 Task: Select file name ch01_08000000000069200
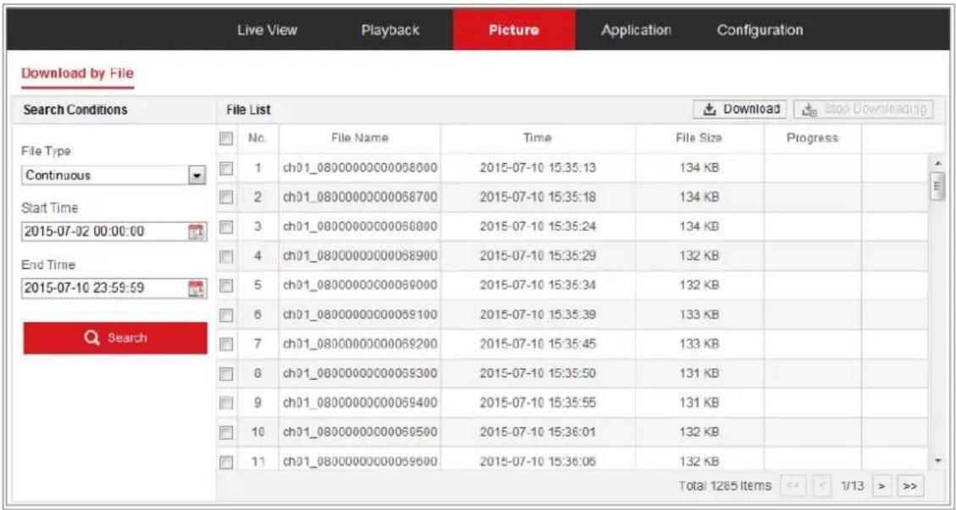click(360, 344)
